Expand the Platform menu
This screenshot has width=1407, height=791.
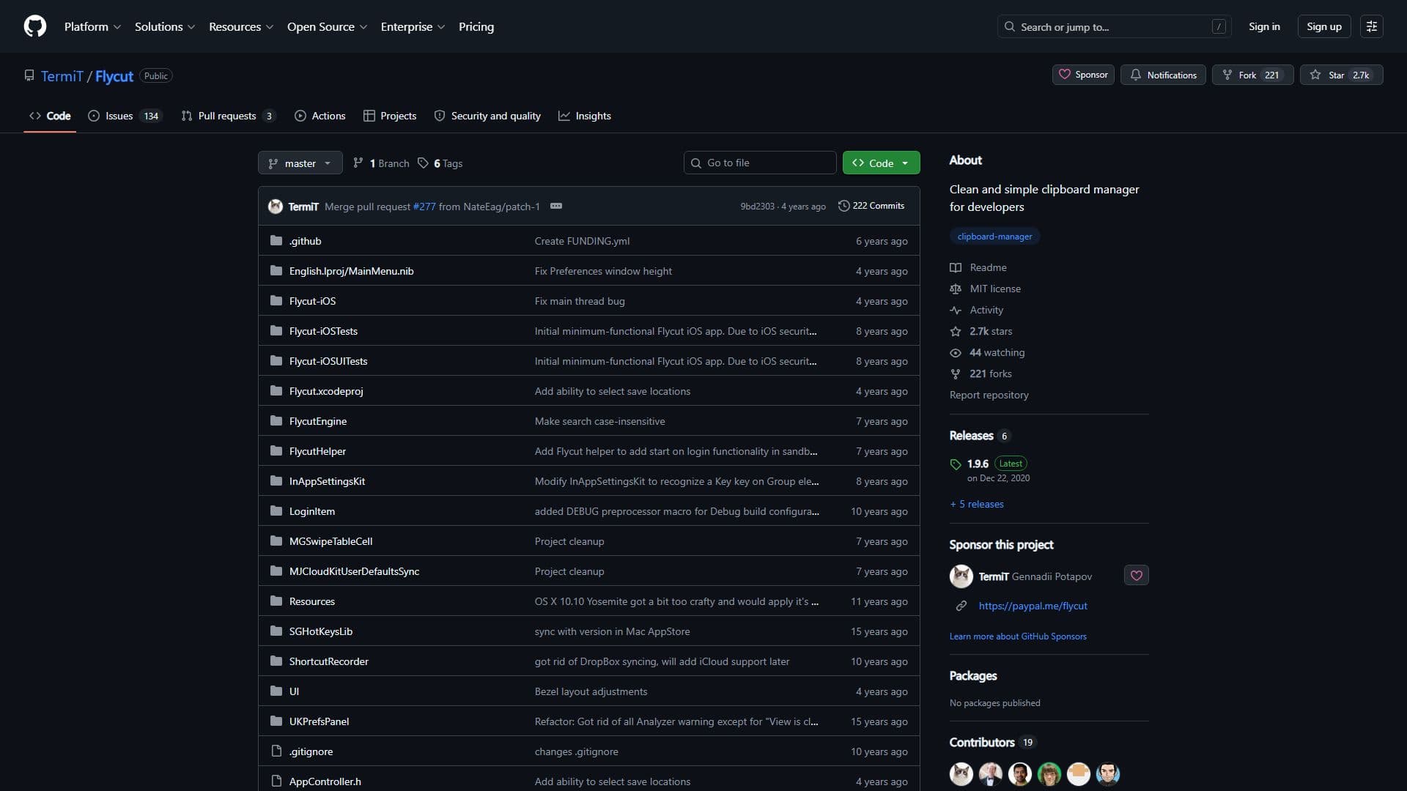(92, 26)
